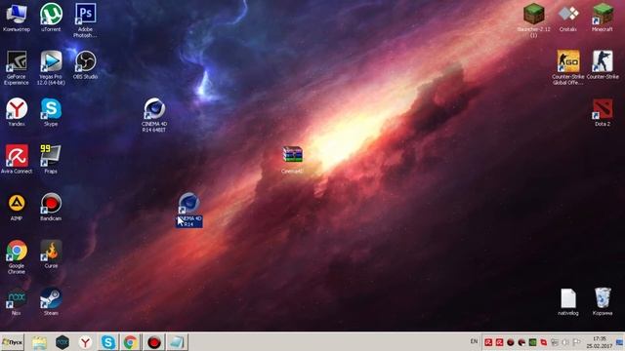Click the network tray icon

(555, 342)
